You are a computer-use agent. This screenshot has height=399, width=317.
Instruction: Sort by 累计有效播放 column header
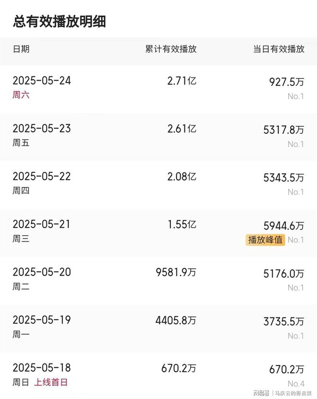click(x=171, y=49)
